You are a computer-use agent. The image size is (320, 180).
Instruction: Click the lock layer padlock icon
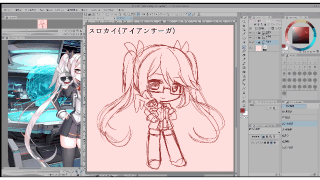coord(265,24)
